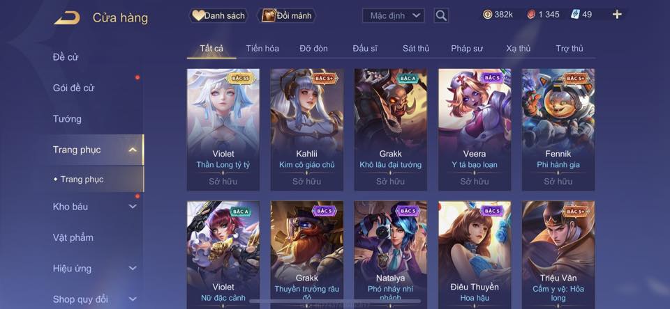The height and width of the screenshot is (309, 670).
Task: Tap the red ruby 1 345 icon
Action: tap(530, 15)
